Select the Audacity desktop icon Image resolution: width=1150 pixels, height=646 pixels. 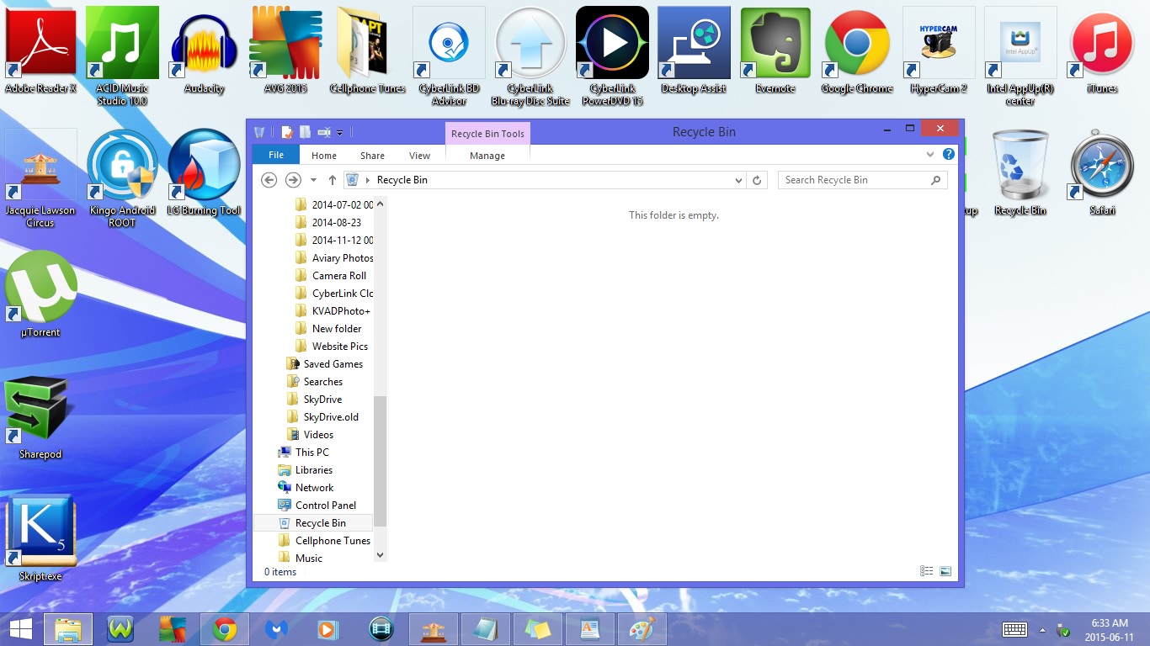tap(204, 50)
